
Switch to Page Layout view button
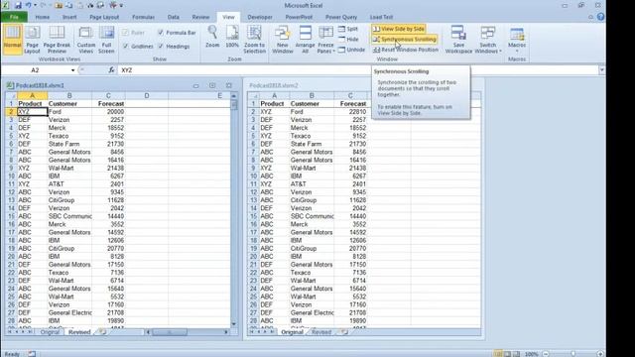pos(32,40)
